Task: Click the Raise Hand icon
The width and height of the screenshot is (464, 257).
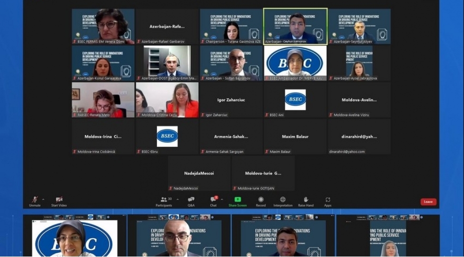Action: [306, 199]
